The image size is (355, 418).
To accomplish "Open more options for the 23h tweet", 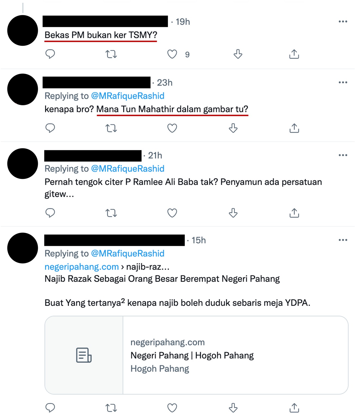I will pos(343,82).
